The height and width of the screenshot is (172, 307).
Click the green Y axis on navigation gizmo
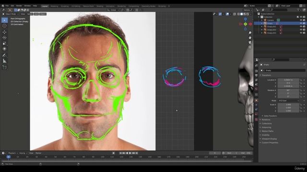(245, 24)
